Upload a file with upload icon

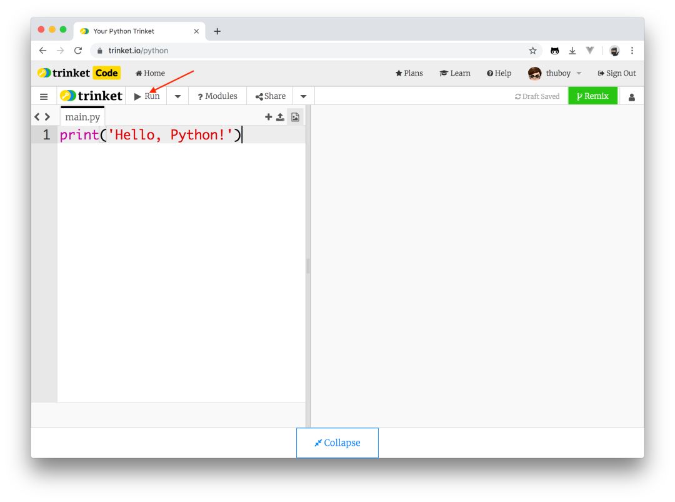point(280,117)
